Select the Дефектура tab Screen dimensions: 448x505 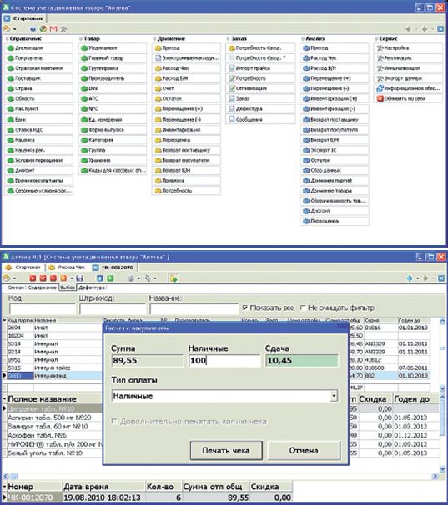tap(92, 287)
